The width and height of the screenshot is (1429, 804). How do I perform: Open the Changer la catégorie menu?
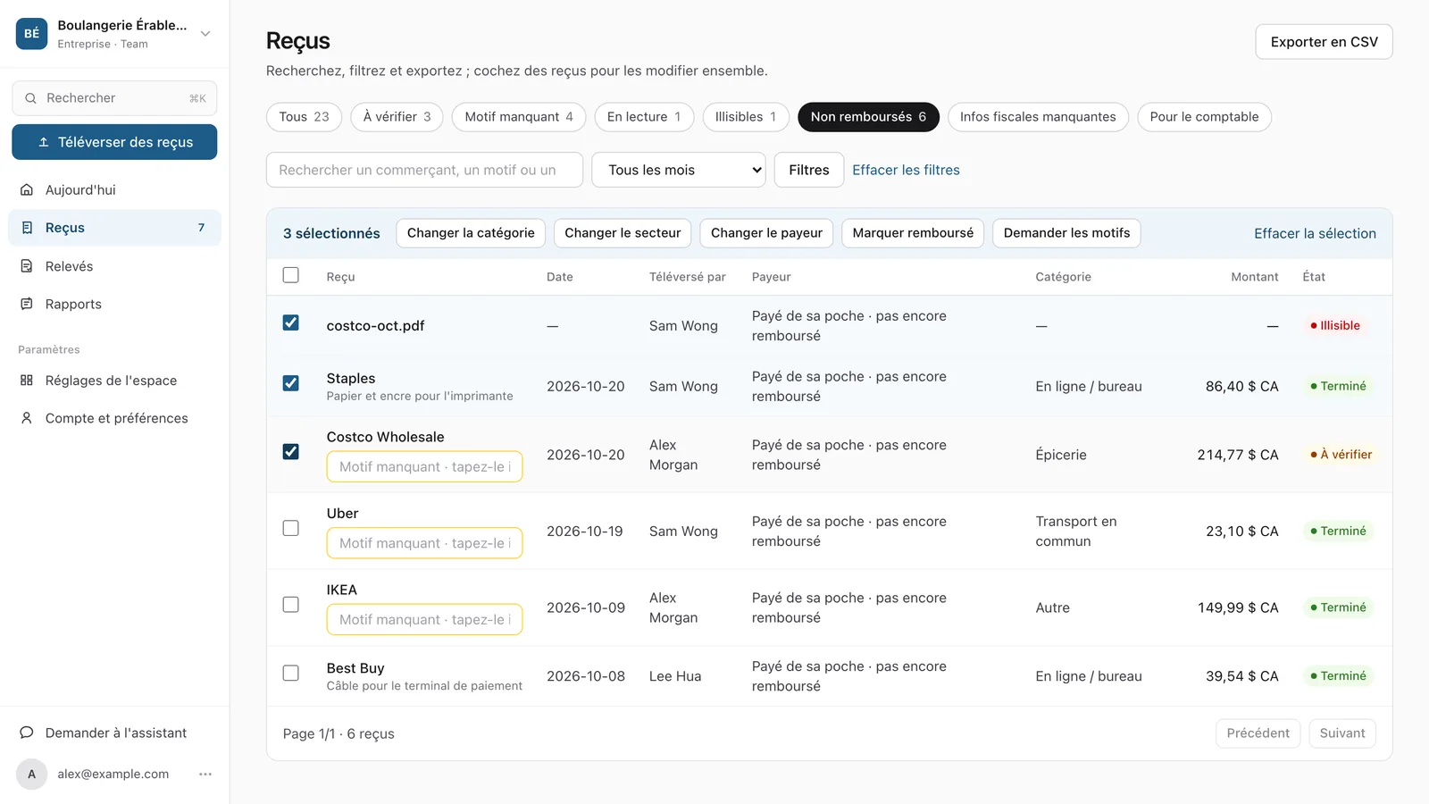click(471, 233)
